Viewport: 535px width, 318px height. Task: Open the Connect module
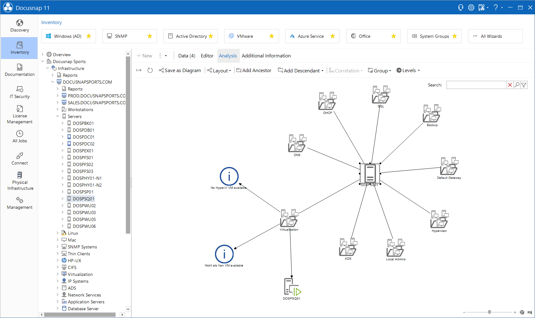coord(19,159)
